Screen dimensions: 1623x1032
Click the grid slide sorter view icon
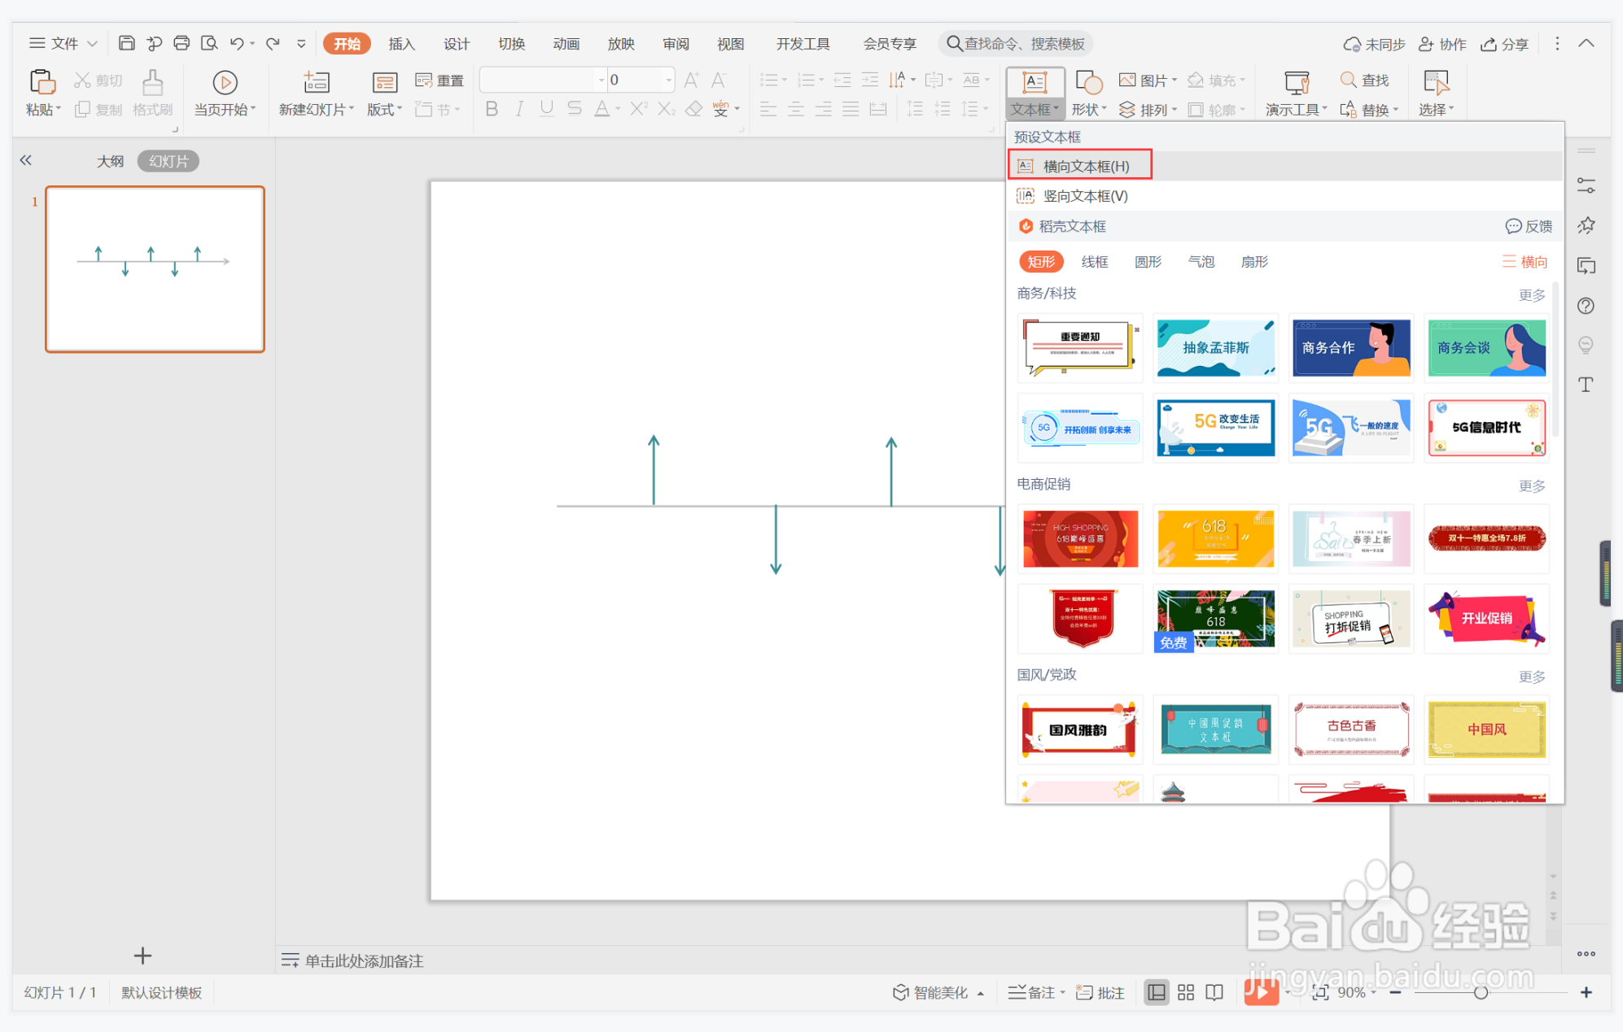[1186, 992]
